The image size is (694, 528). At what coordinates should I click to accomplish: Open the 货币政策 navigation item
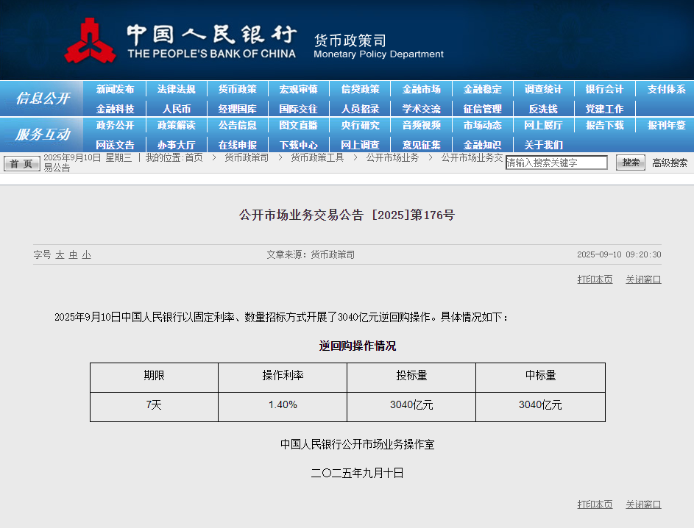(237, 89)
